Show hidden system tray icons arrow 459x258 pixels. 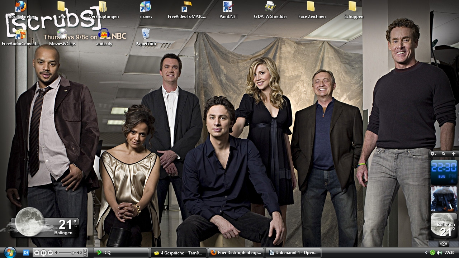426,253
